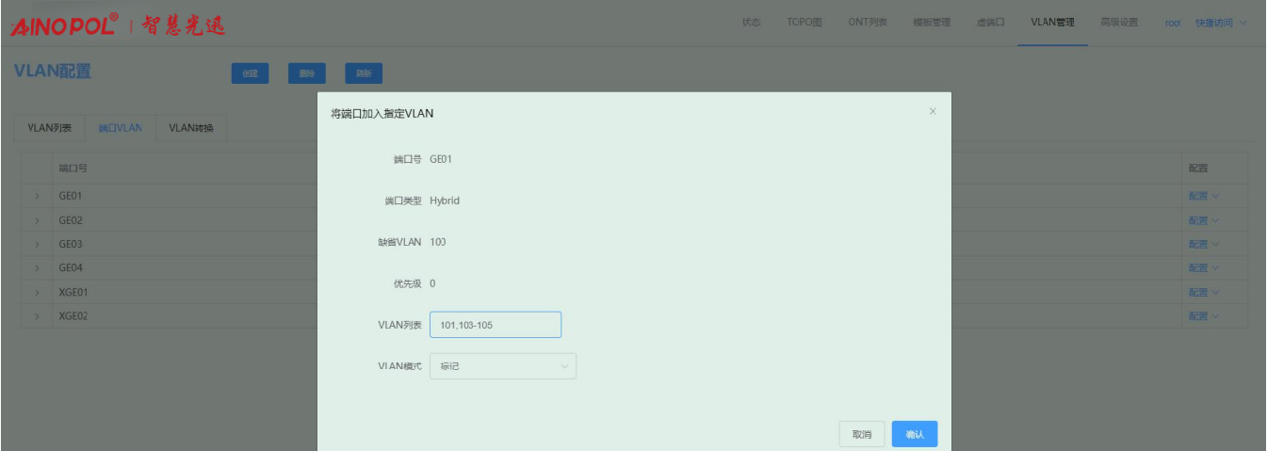Go to ONT列表 in the top navigation
Screen dimensions: 1267x451
pos(867,23)
